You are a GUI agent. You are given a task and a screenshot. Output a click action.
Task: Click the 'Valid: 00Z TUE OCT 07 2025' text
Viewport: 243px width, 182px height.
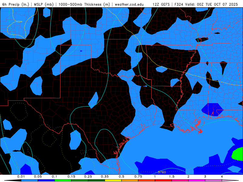click(211, 4)
